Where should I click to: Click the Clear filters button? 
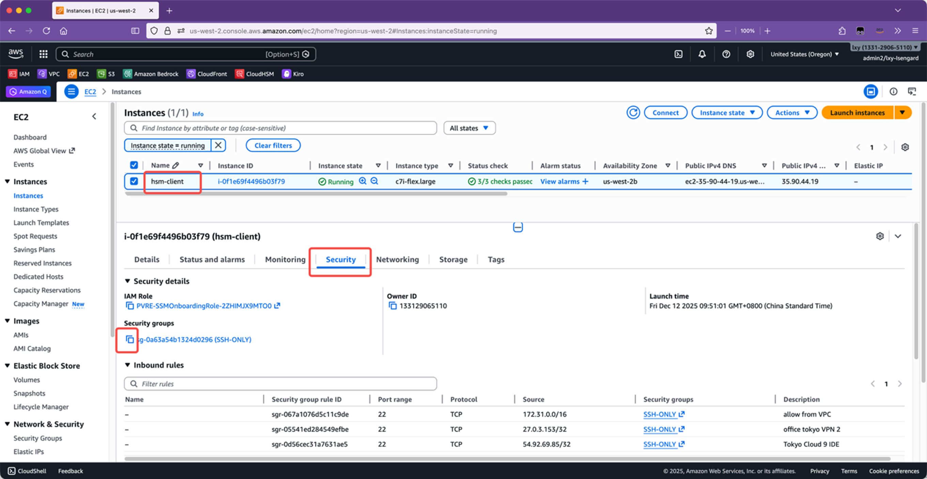tap(273, 145)
